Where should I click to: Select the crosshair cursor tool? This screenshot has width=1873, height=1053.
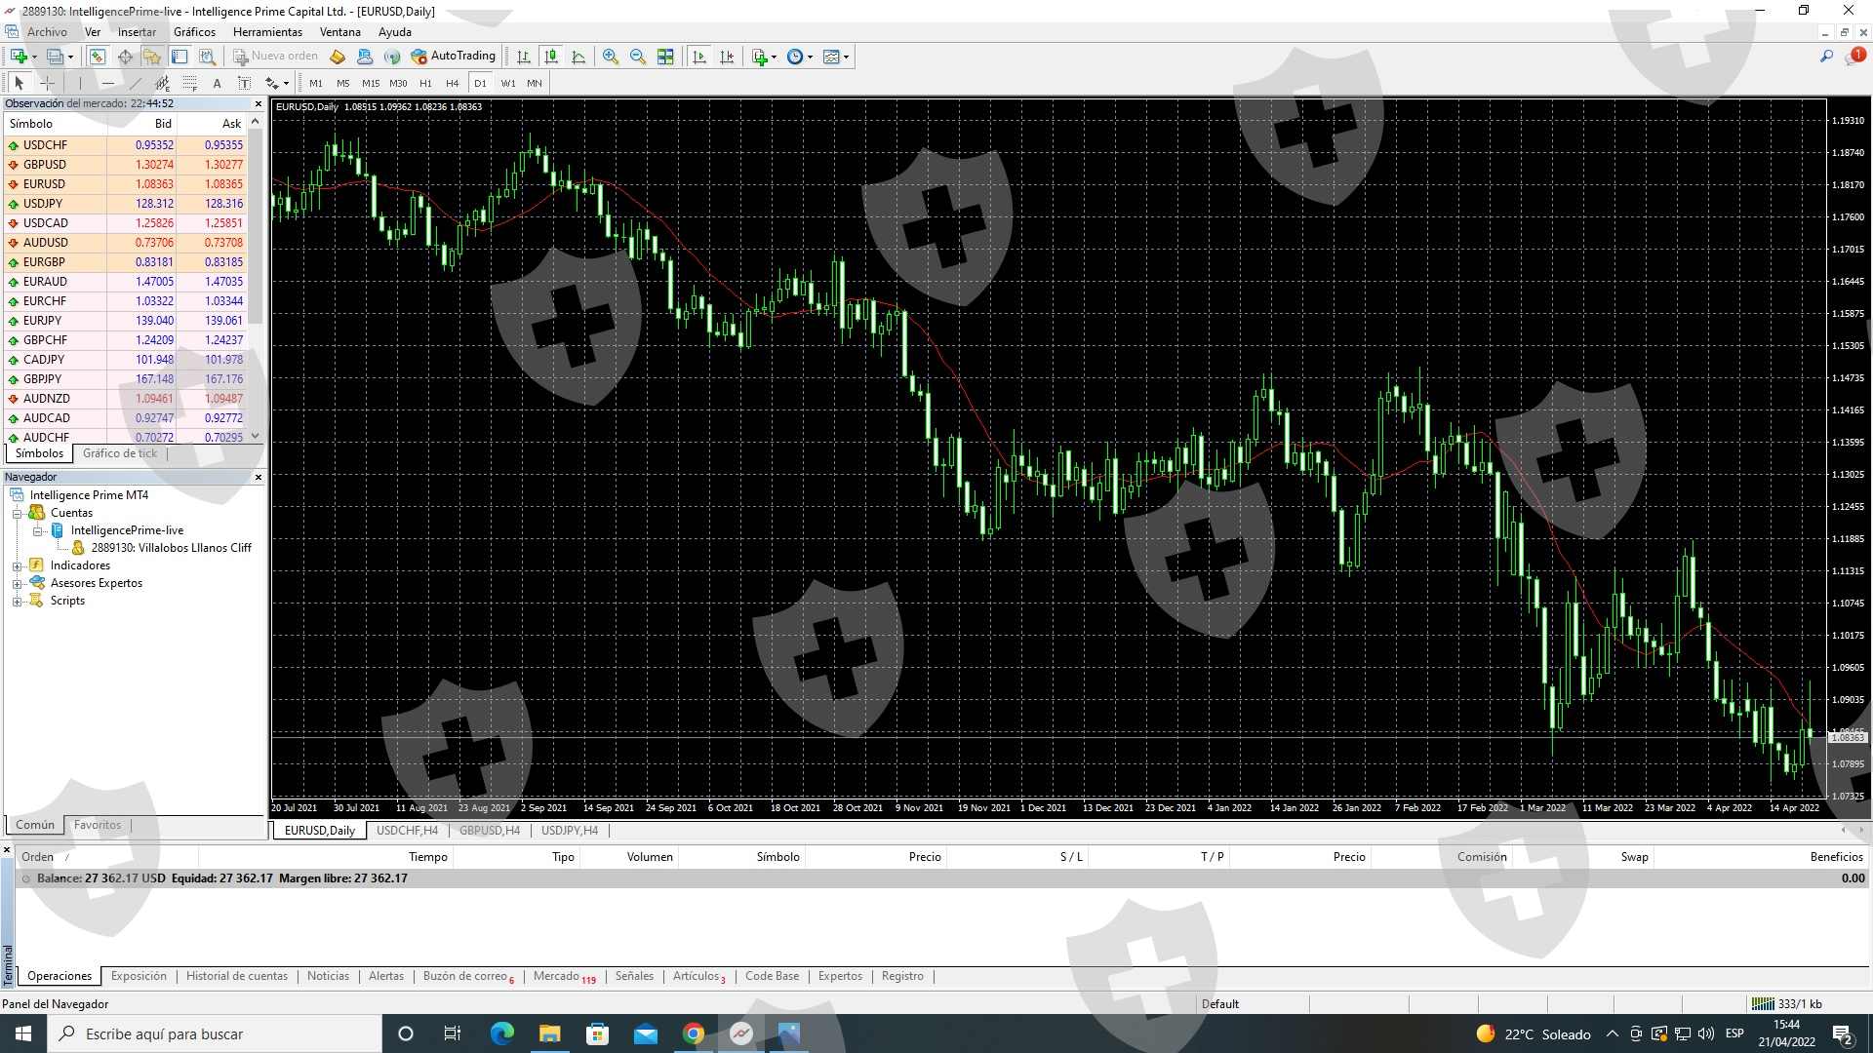[x=47, y=83]
